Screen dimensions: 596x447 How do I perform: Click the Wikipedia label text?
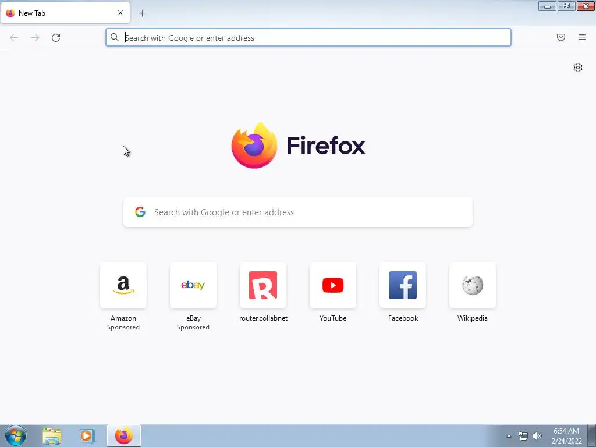(x=473, y=318)
